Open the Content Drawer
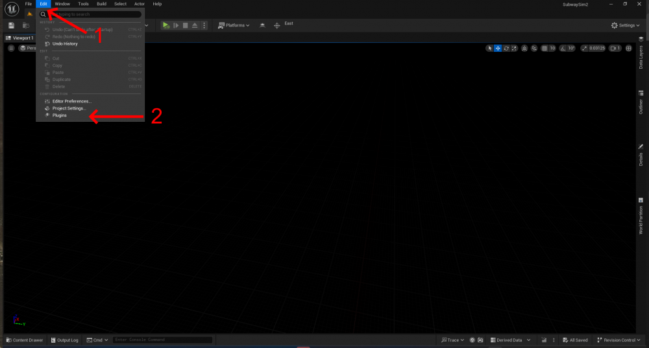649x348 pixels. coord(25,340)
